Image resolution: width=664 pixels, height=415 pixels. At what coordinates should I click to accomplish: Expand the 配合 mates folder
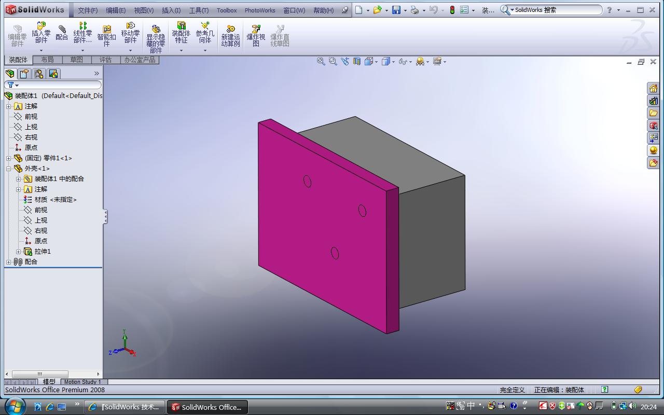[8, 262]
